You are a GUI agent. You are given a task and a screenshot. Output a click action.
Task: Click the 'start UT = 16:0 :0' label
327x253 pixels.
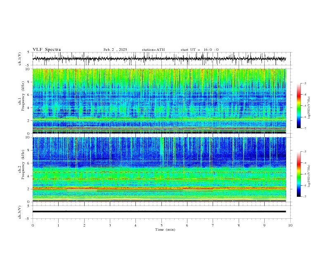(199, 50)
